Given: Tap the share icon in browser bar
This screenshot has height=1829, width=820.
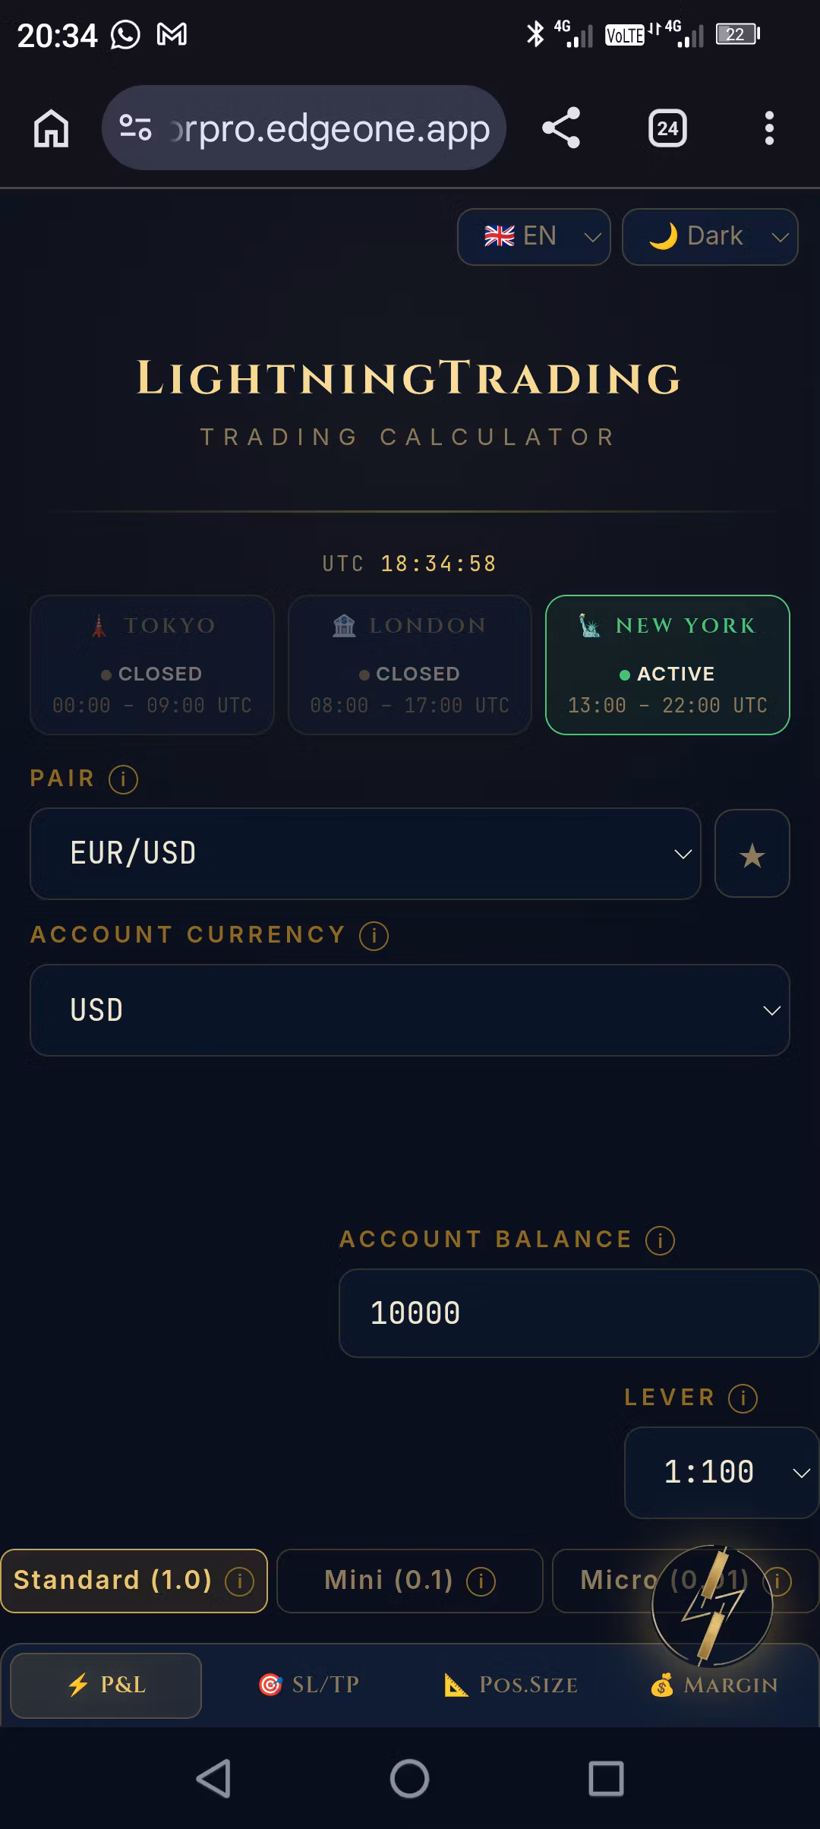Looking at the screenshot, I should pos(561,128).
